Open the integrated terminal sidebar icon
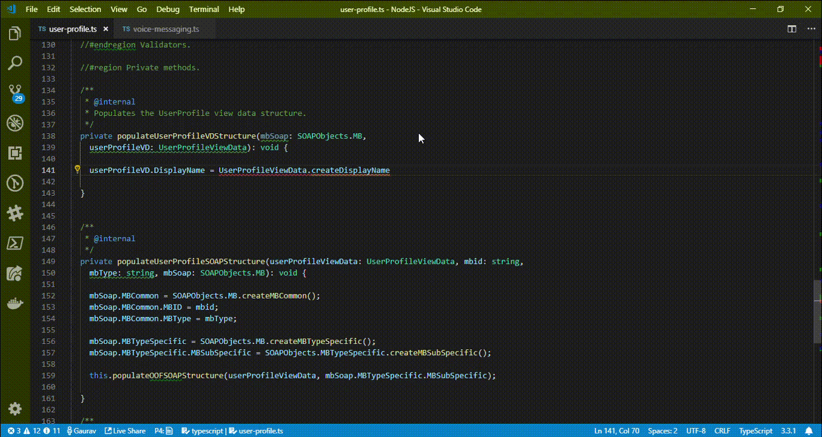Screen dimensions: 822x437 click(14, 243)
